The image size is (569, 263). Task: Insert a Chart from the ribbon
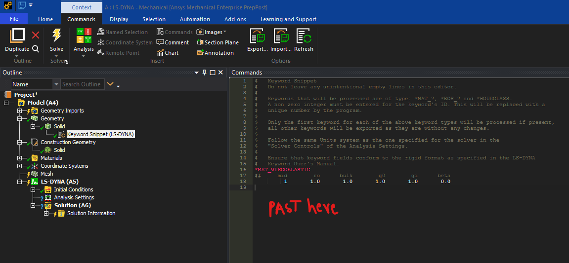(168, 52)
